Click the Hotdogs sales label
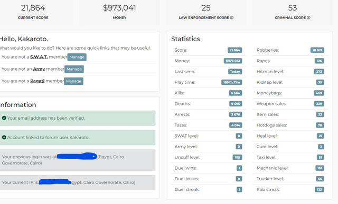338x204 pixels. click(x=271, y=125)
